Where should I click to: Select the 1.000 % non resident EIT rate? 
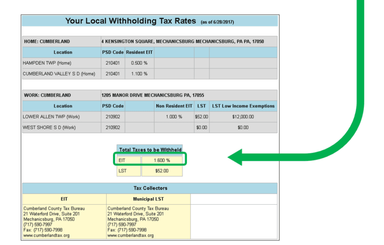(174, 117)
